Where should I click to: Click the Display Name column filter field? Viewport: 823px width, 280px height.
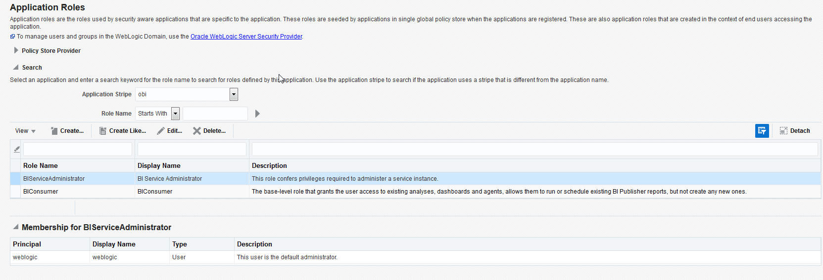192,149
